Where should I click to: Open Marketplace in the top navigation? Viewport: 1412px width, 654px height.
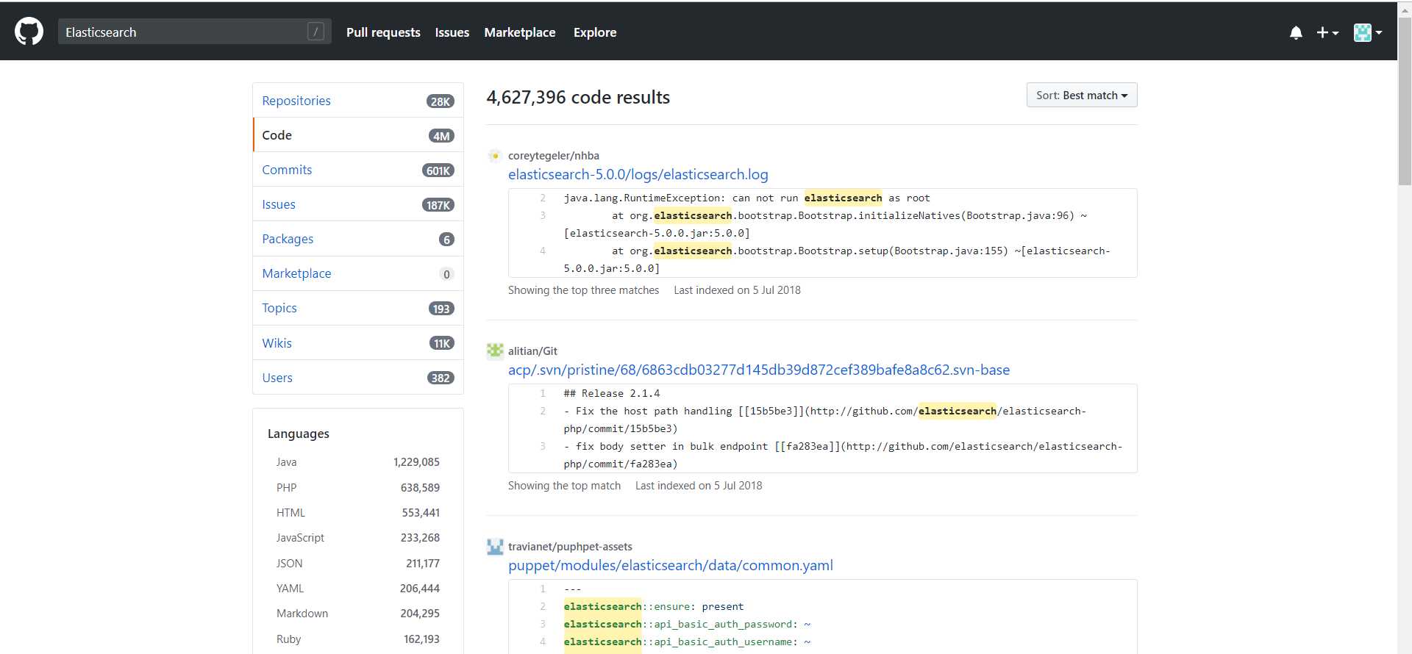pyautogui.click(x=519, y=32)
